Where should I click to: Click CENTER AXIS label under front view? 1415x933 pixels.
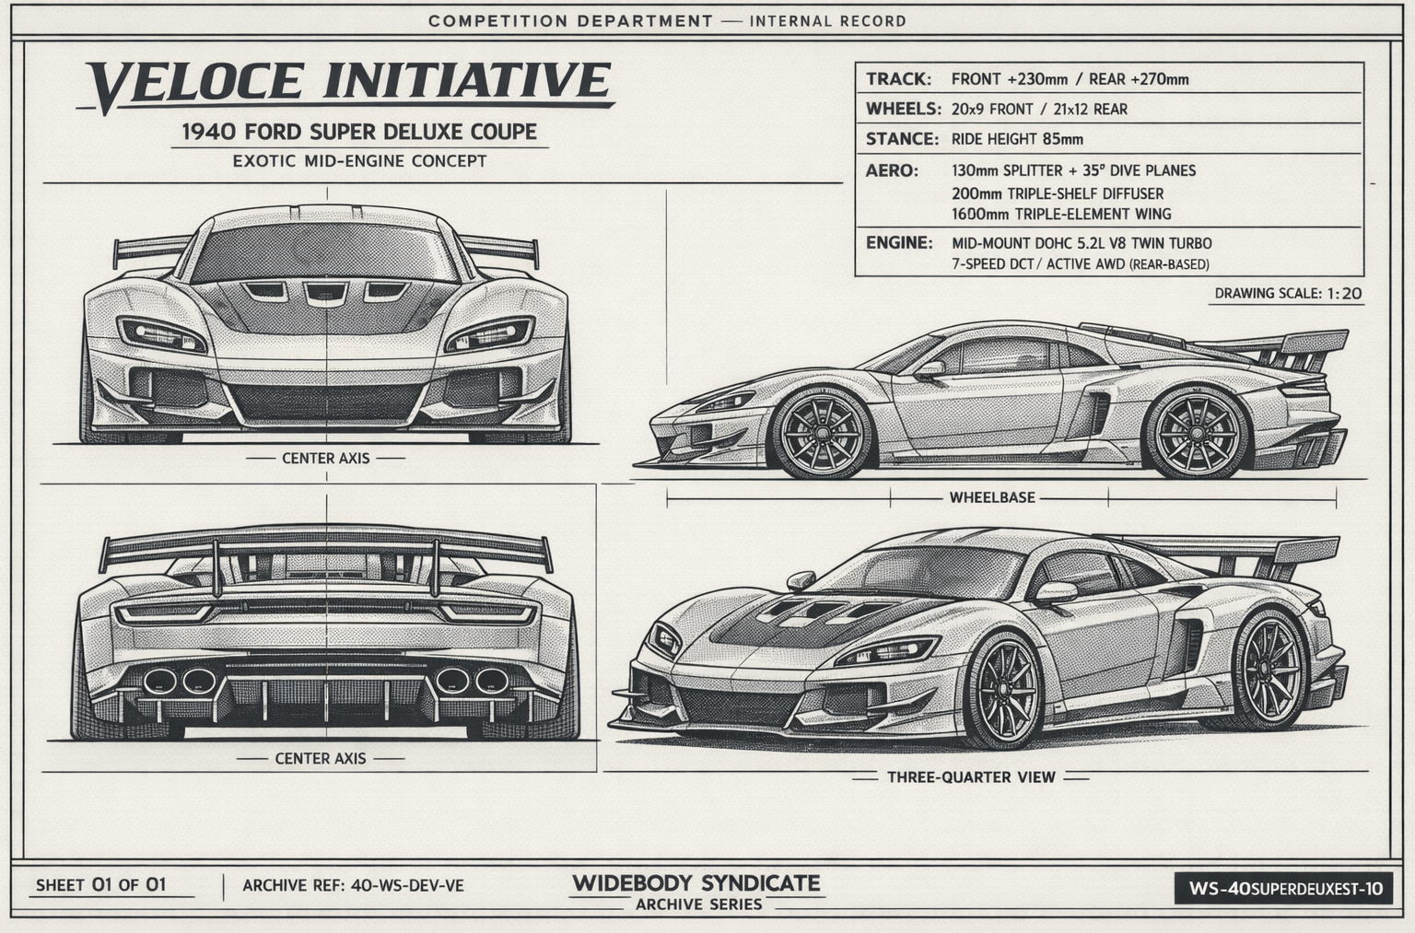(325, 458)
